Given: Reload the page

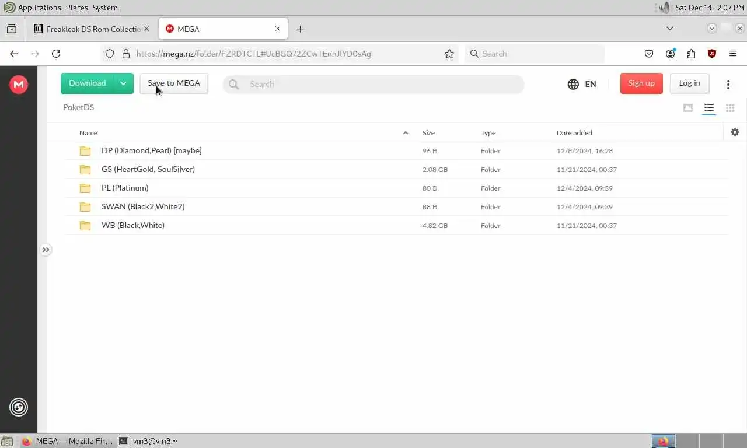Looking at the screenshot, I should click(x=56, y=54).
